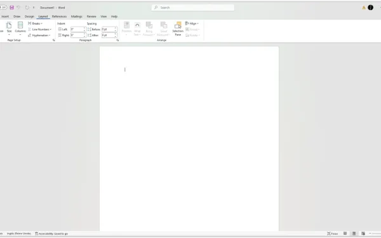Click the Spacing Before value field

click(108, 29)
